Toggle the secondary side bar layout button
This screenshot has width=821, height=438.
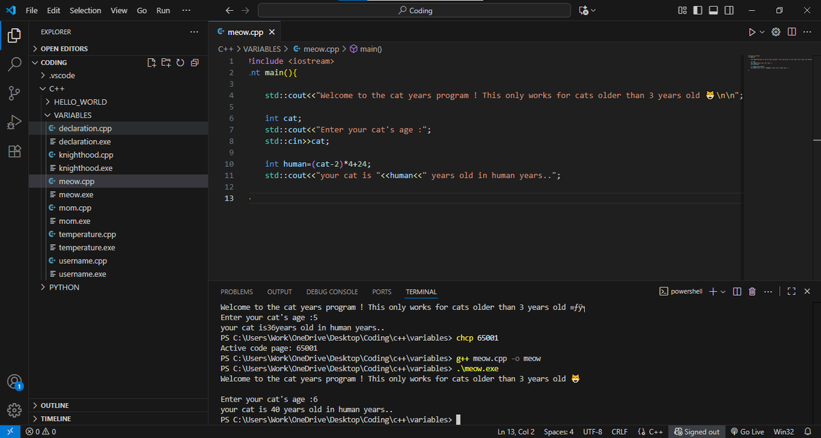point(729,10)
